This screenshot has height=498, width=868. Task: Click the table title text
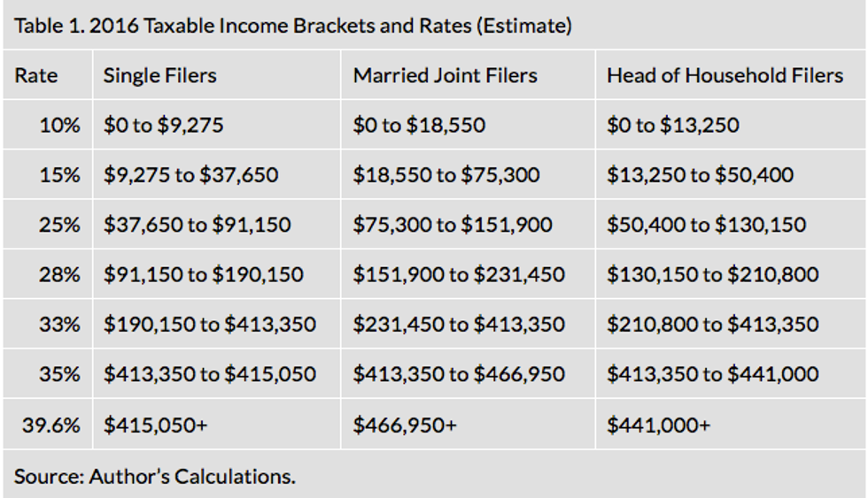[x=293, y=26]
